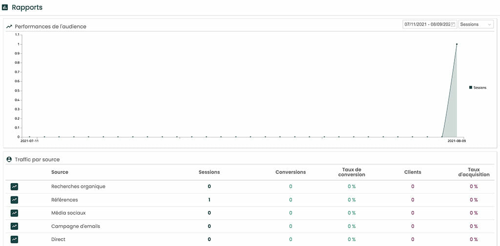Open chart icon for Direct row
The image size is (500, 246).
14,239
